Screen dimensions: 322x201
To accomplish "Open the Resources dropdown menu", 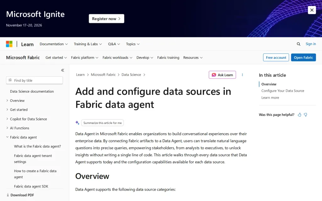I will coord(193,58).
